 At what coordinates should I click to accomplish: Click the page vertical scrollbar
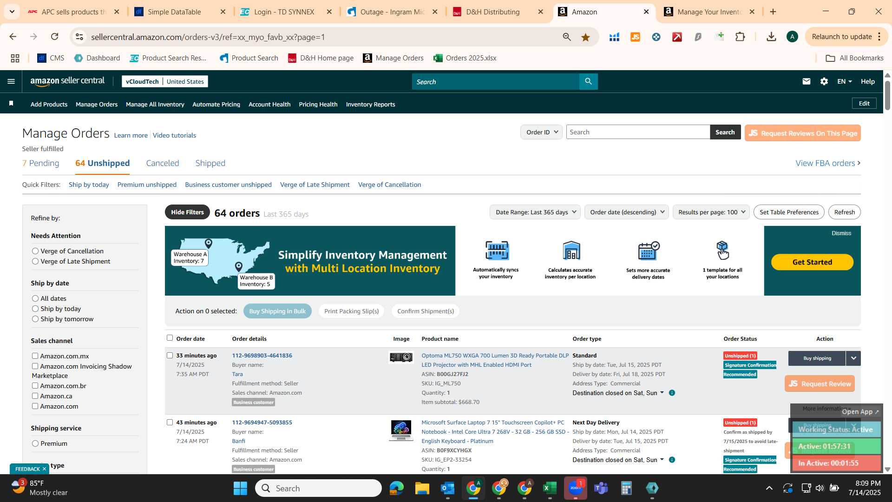point(887,95)
